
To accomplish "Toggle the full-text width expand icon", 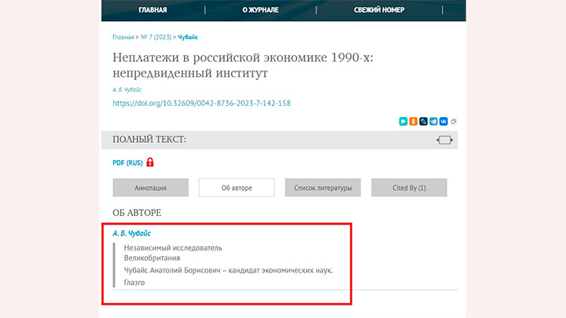I will pyautogui.click(x=445, y=141).
